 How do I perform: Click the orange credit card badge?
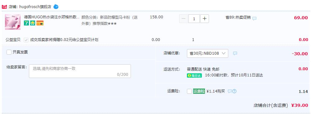40,23
